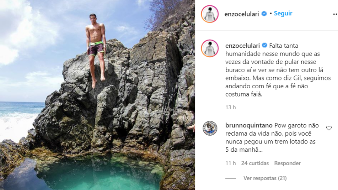Like the brunnoquintano comment with heart icon
338x190 pixels.
point(329,128)
